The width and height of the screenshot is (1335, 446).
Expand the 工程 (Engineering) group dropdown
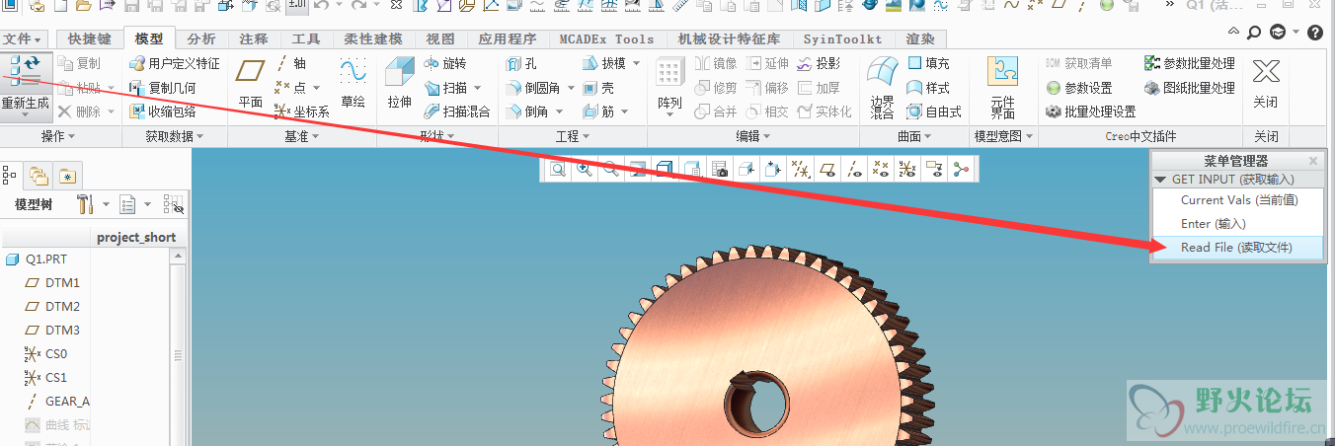tap(573, 136)
